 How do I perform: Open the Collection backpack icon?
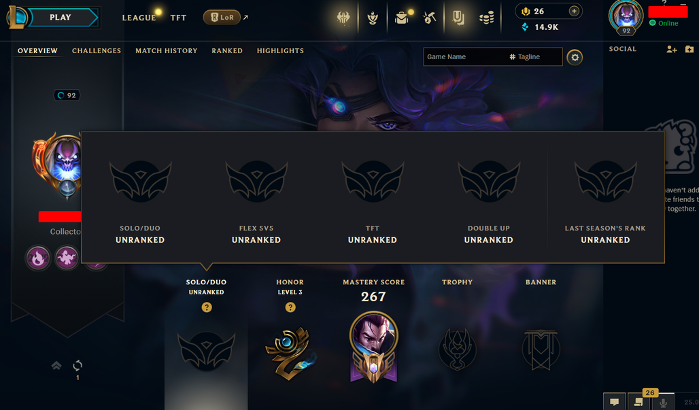tap(402, 18)
